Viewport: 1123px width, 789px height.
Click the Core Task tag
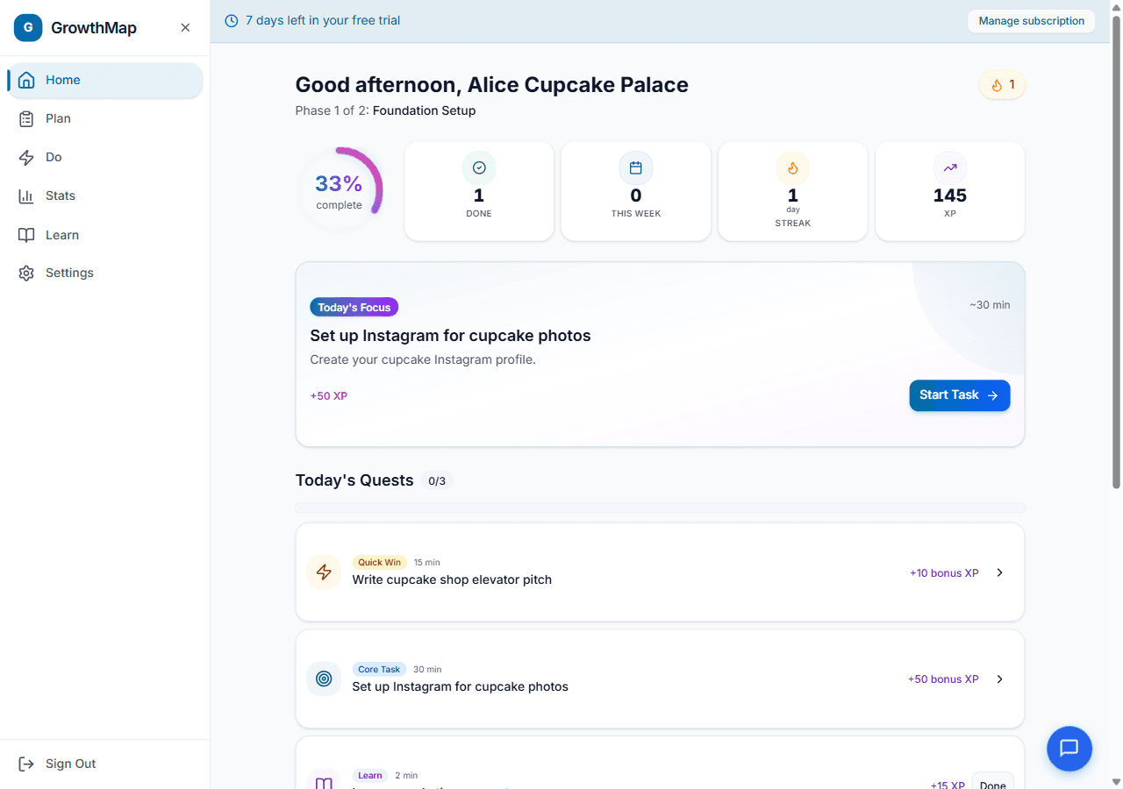coord(379,669)
